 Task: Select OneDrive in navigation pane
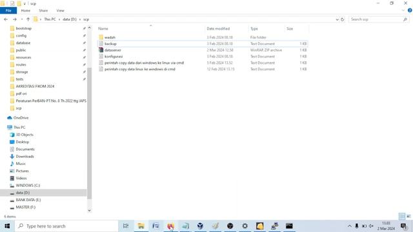[x=21, y=117]
